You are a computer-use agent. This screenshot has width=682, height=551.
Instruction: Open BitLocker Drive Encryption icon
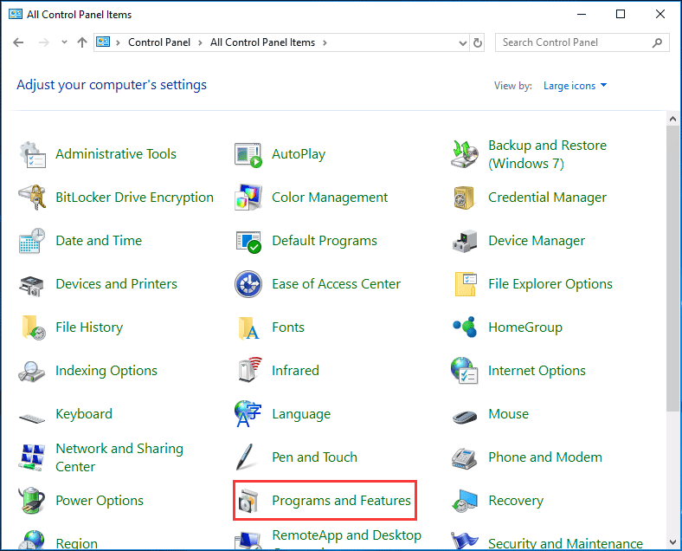(x=32, y=198)
